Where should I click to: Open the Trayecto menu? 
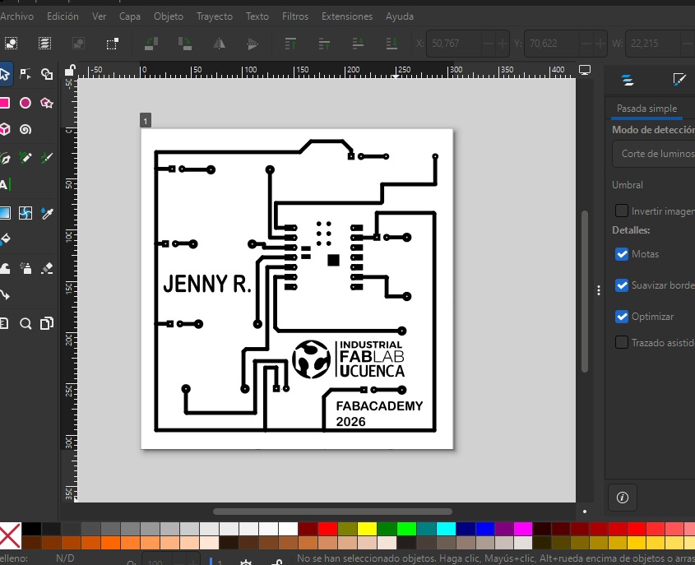[x=215, y=16]
